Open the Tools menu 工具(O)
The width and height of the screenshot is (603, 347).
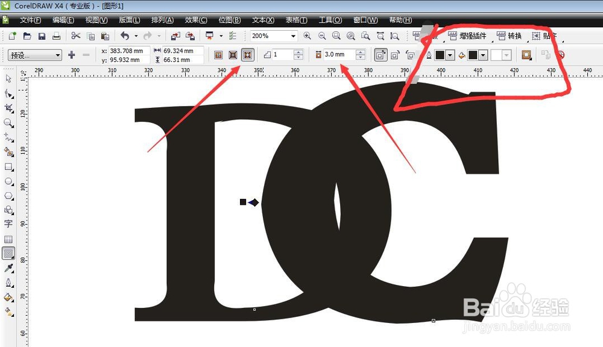[x=330, y=20]
